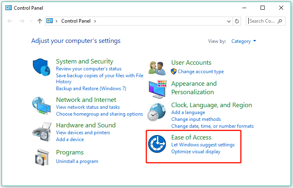
Task: Click the Add a device link
Action: (x=70, y=139)
